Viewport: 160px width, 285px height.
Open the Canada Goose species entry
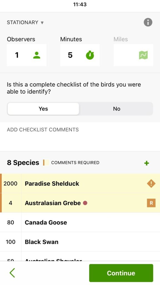point(80,222)
